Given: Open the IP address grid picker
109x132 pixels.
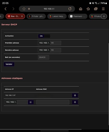Looking at the screenshot, I should (31, 102).
